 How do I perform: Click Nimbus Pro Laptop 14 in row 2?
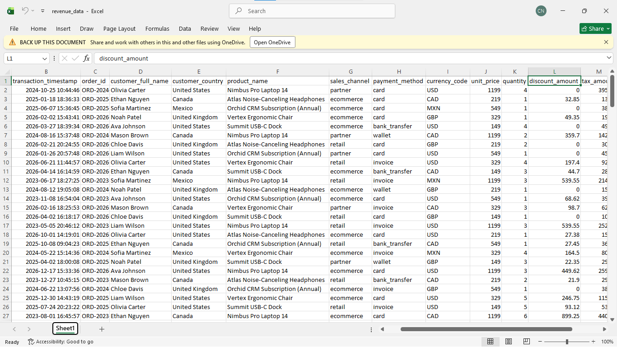pyautogui.click(x=277, y=90)
